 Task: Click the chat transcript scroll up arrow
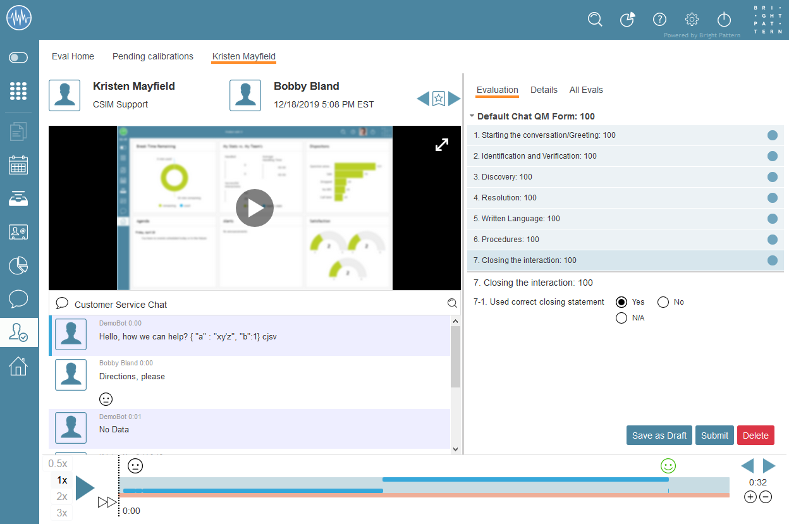[455, 321]
